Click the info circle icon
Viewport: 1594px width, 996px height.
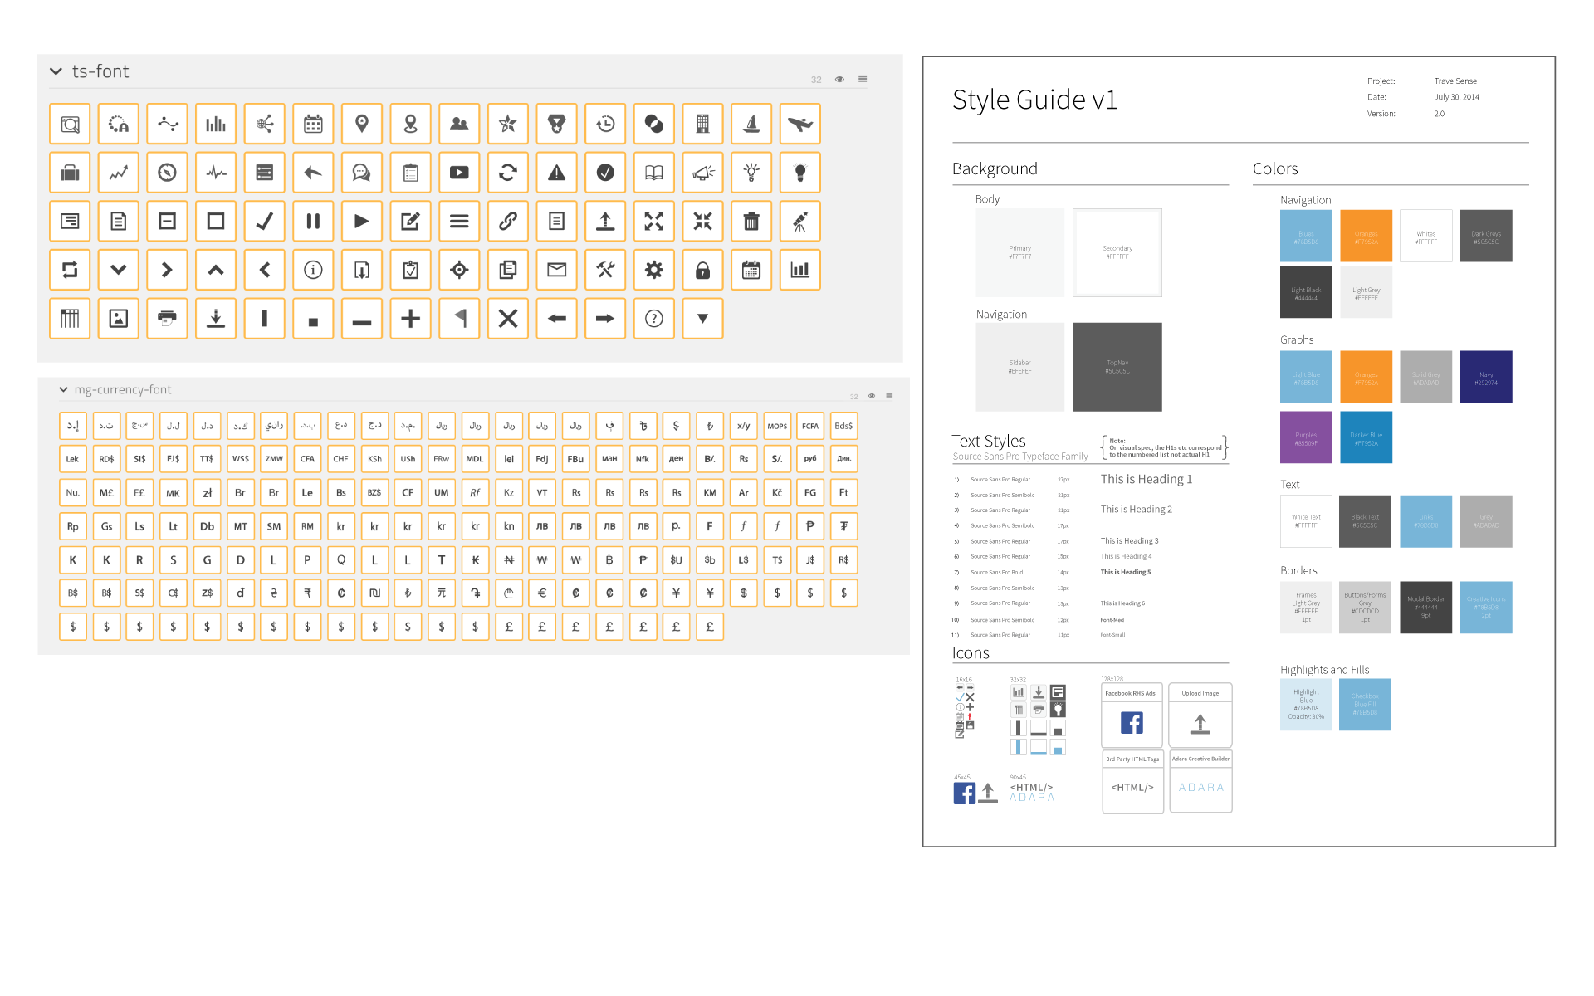tap(313, 270)
